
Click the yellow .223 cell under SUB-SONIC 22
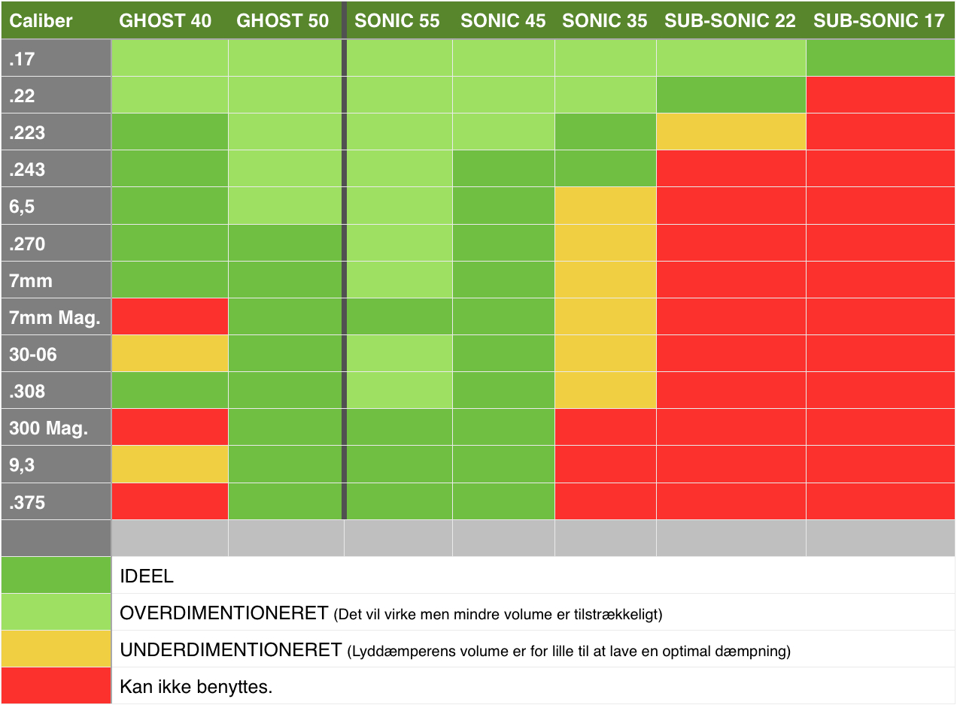[731, 132]
